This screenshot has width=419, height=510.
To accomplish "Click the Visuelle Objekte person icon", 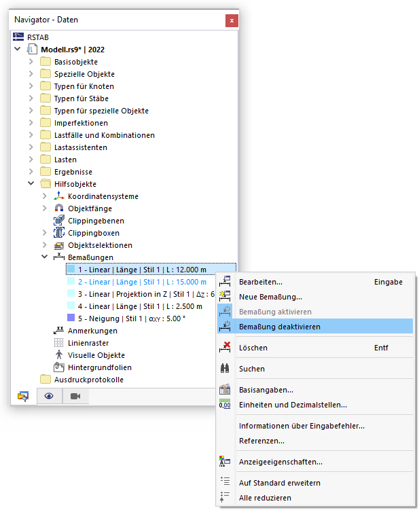I will pos(59,355).
